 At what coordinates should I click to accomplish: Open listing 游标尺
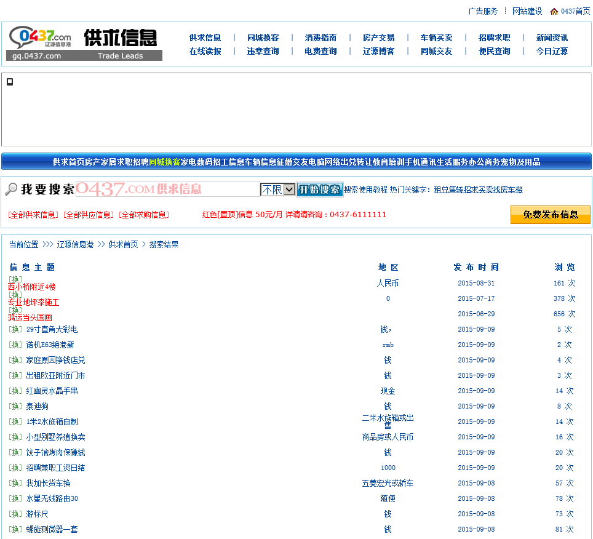coord(37,514)
